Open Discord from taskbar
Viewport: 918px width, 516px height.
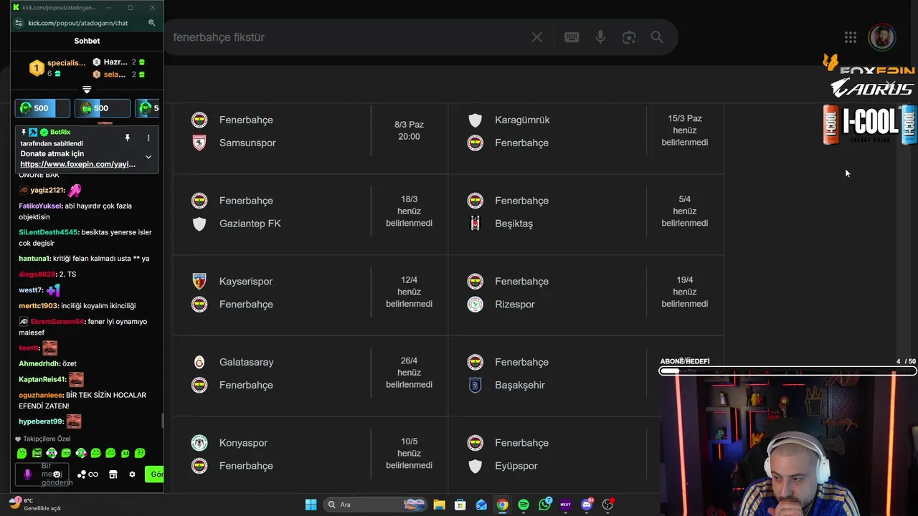point(587,505)
